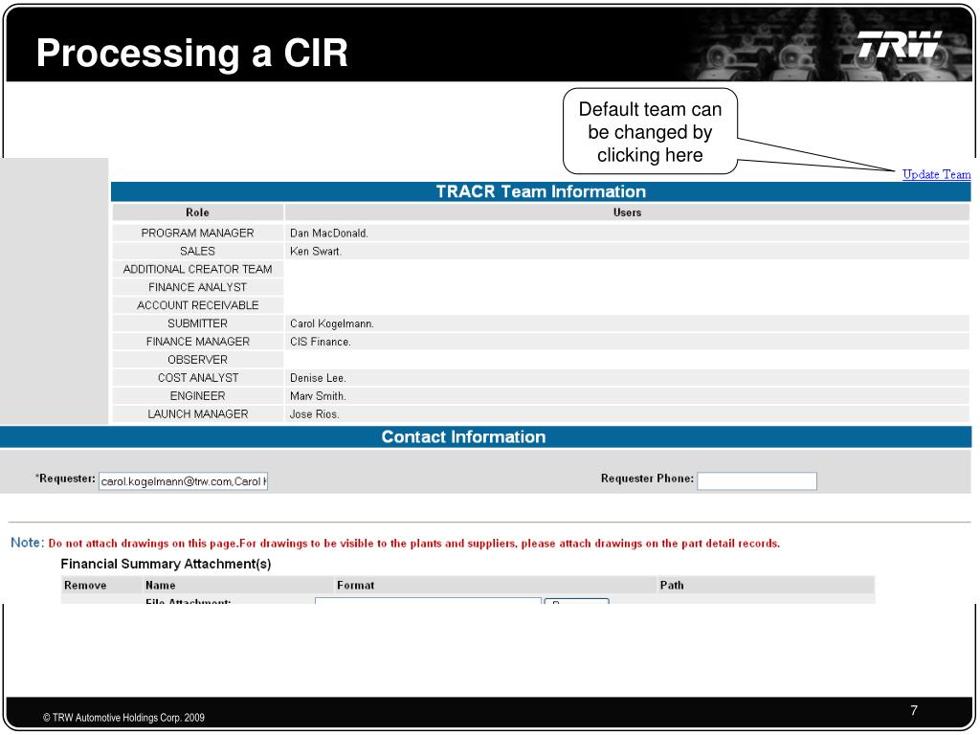Click the Users column header
Viewport: 980px width, 735px height.
click(627, 212)
